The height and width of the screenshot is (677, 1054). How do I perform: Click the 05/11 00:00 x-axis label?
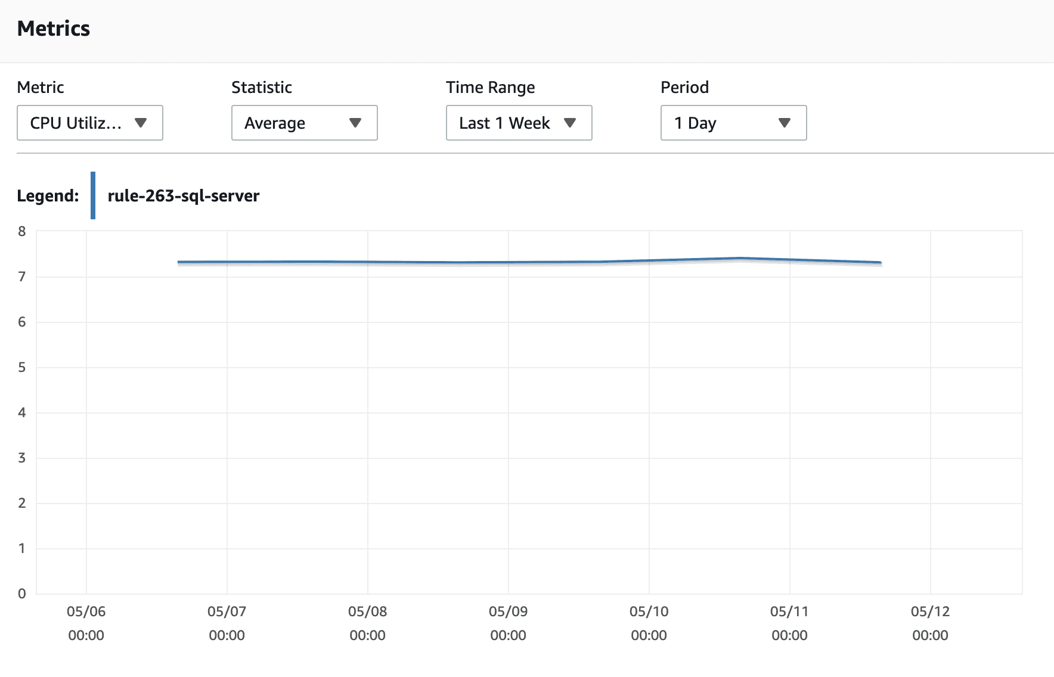[x=790, y=623]
